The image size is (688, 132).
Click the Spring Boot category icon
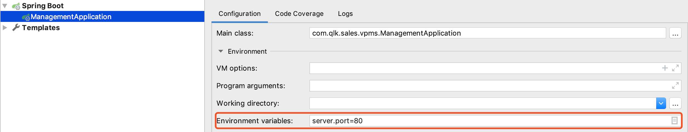(x=16, y=6)
